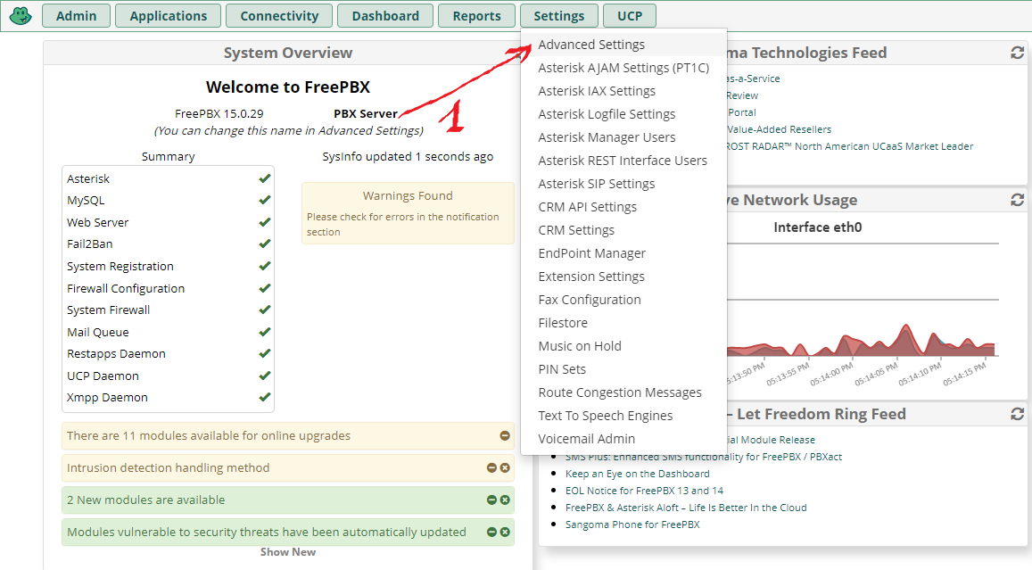Open Fax Configuration
Viewport: 1032px width, 570px height.
[623, 300]
